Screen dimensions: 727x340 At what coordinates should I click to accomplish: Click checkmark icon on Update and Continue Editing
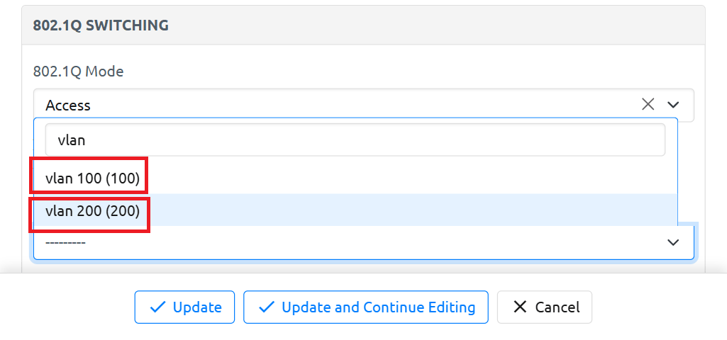pyautogui.click(x=267, y=307)
